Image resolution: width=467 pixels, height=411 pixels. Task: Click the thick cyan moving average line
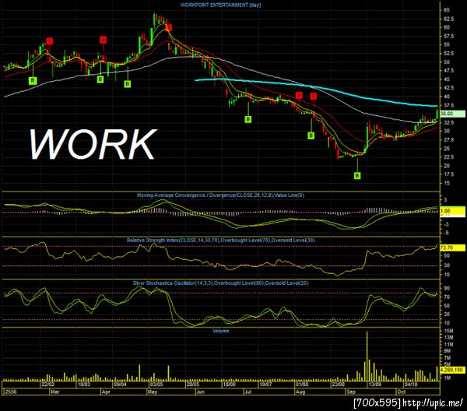(316, 87)
